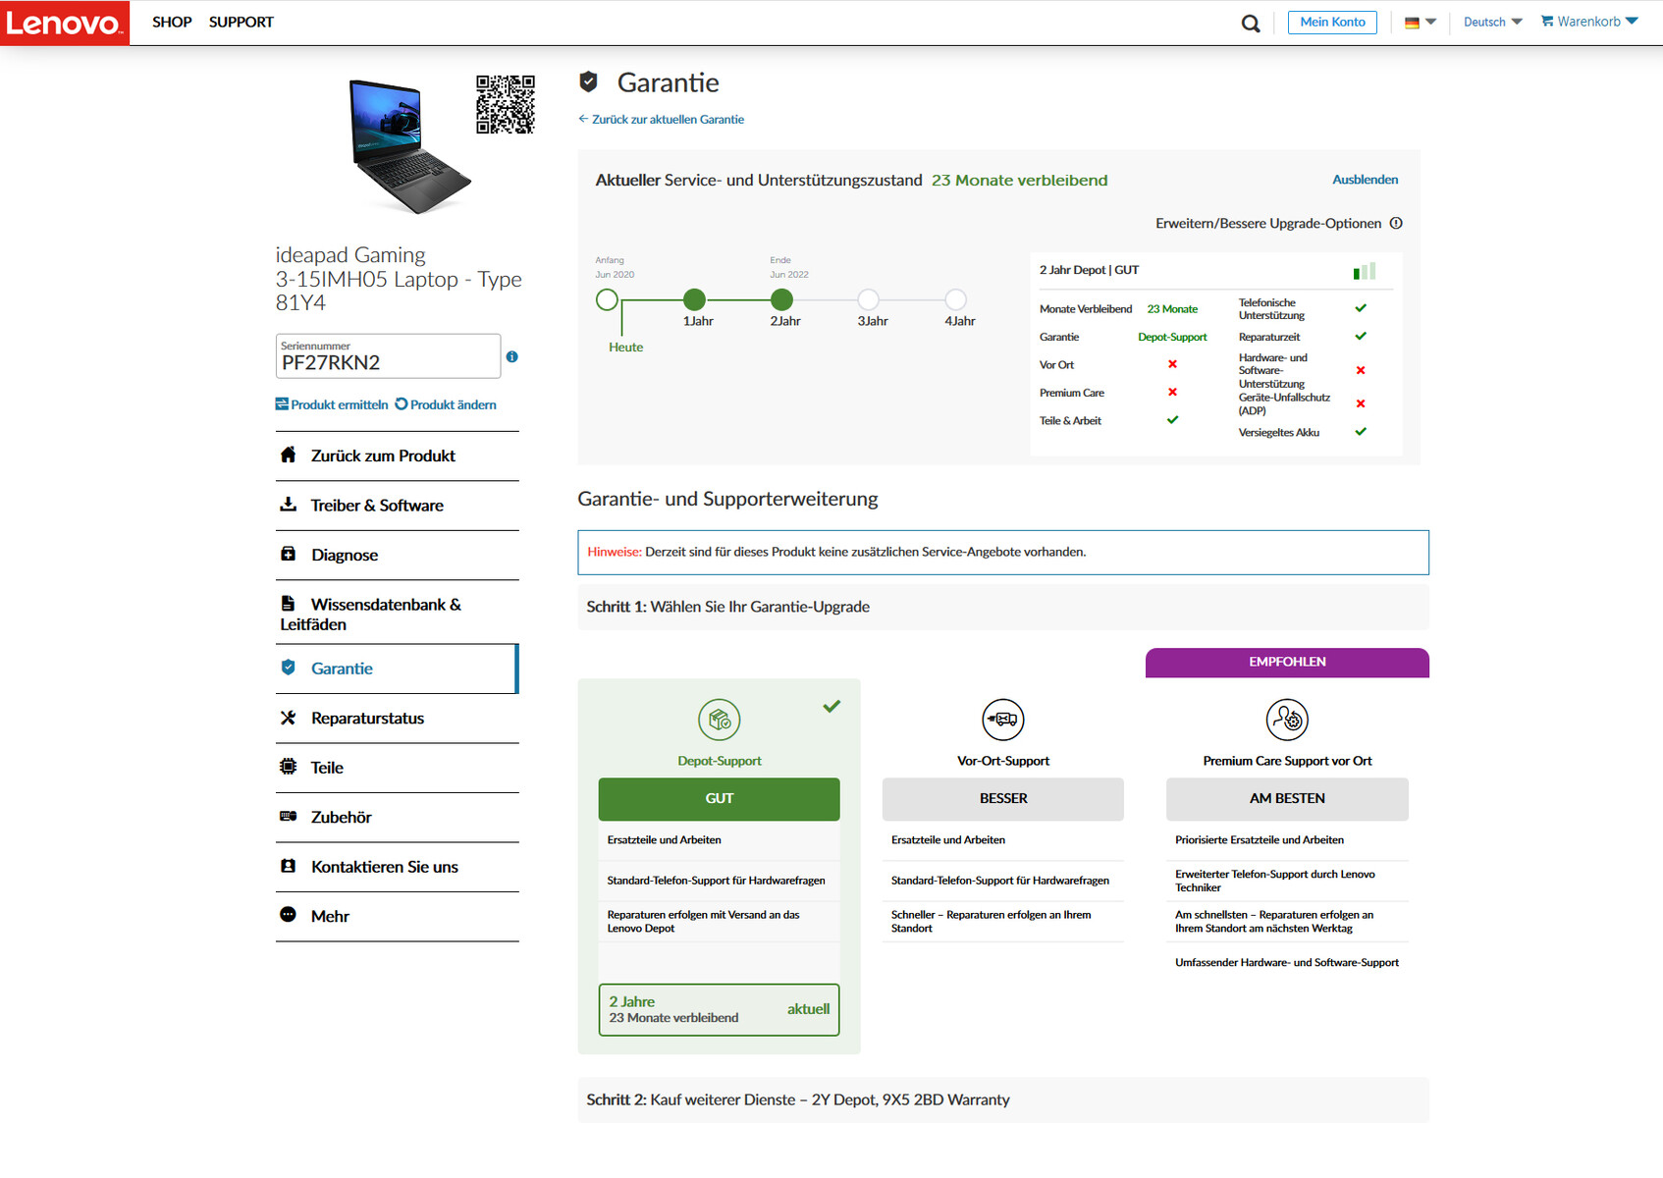Image resolution: width=1663 pixels, height=1178 pixels.
Task: Click the red X beside Vor Ort
Action: click(1172, 364)
